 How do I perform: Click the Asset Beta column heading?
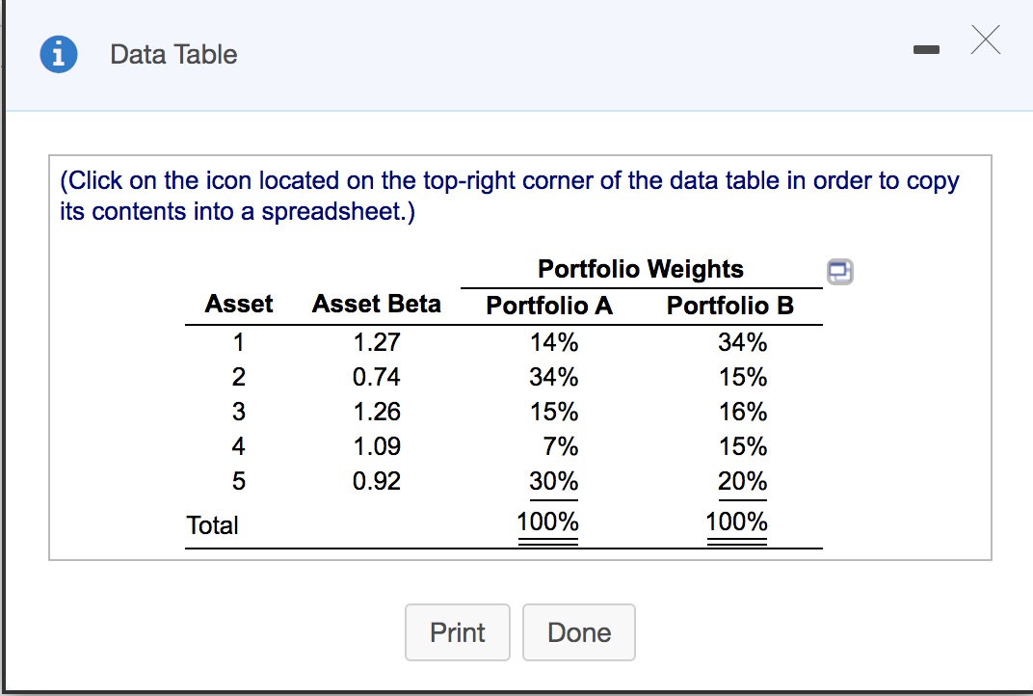[376, 304]
